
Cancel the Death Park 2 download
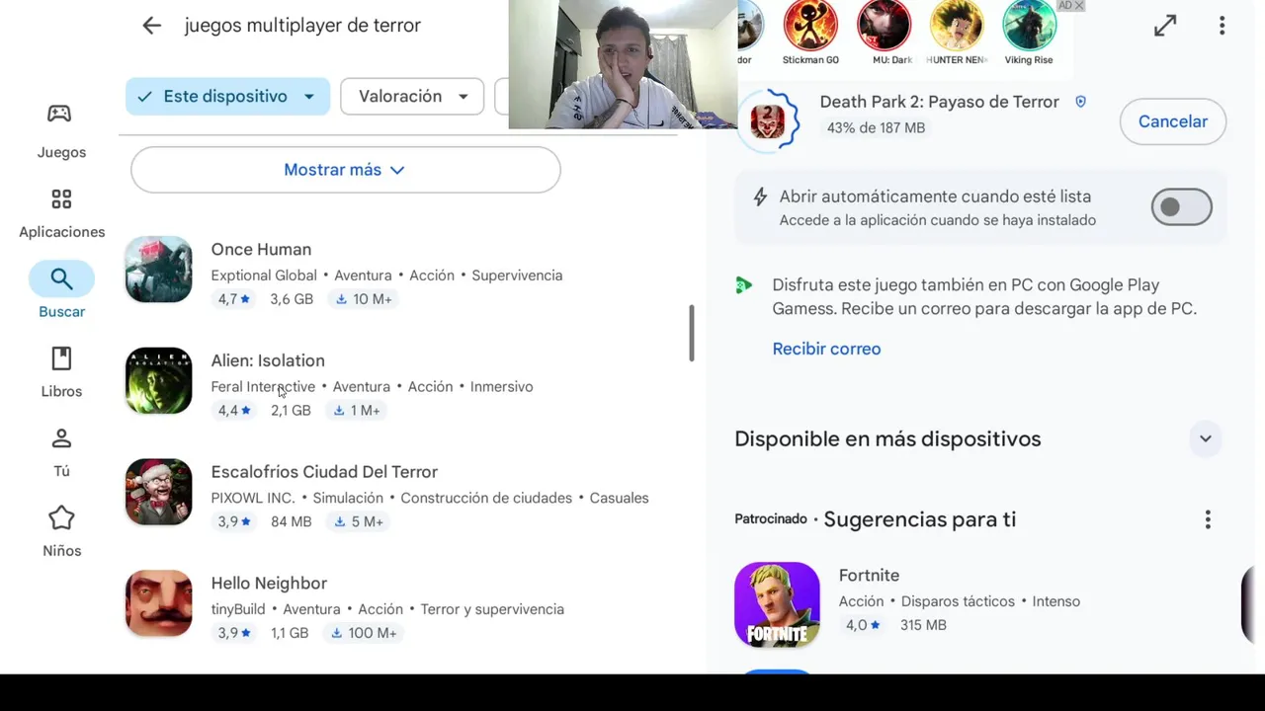(x=1173, y=121)
